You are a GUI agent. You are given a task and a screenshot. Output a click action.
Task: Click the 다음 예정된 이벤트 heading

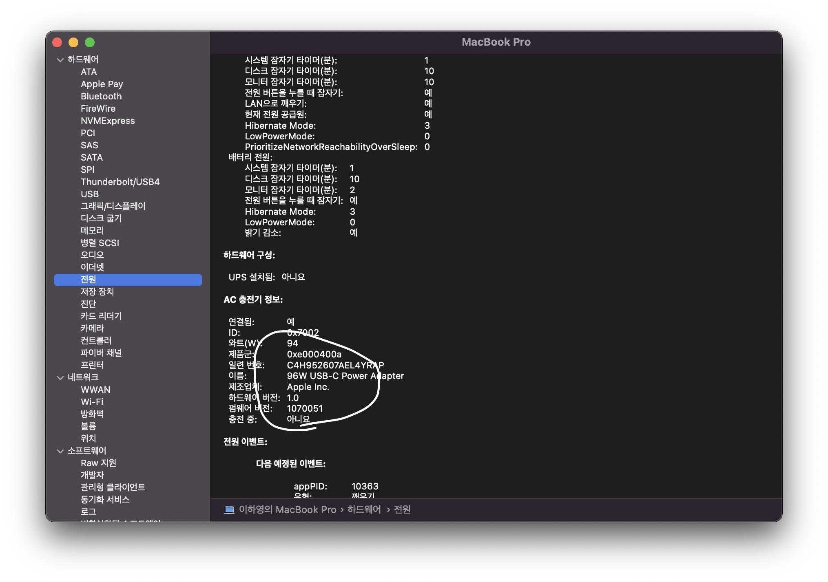click(291, 464)
